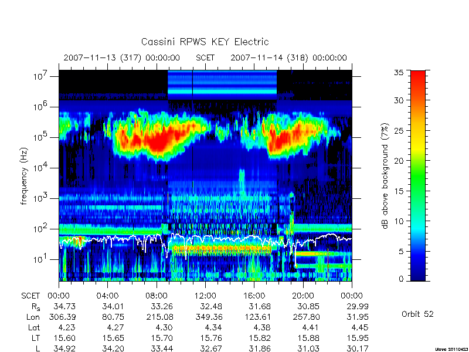This screenshot has width=469, height=352.
Task: Click the 20:00 SCET time label
Action: pyautogui.click(x=303, y=296)
